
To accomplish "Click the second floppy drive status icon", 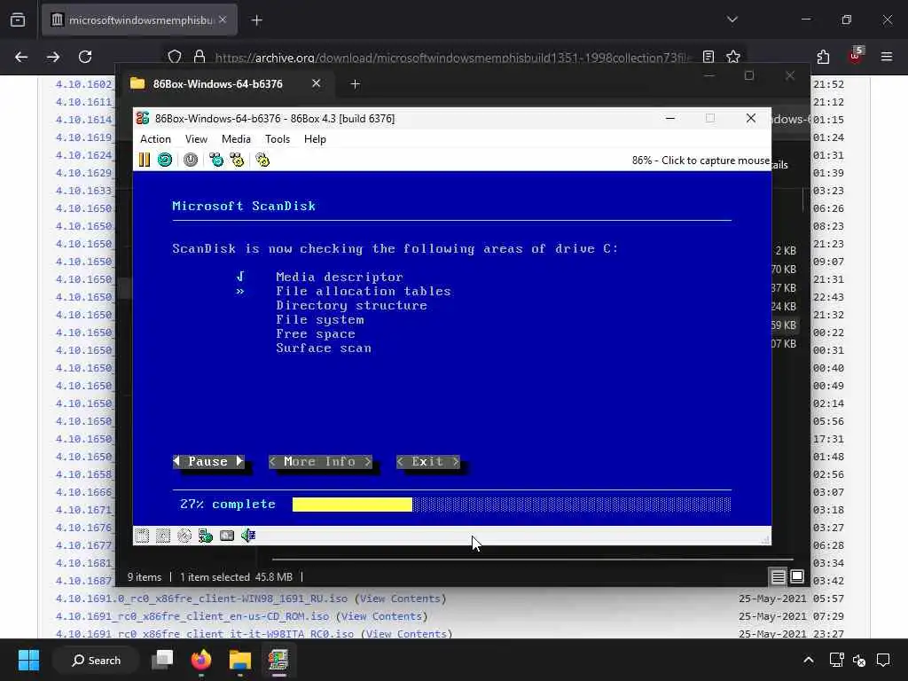I will click(163, 536).
